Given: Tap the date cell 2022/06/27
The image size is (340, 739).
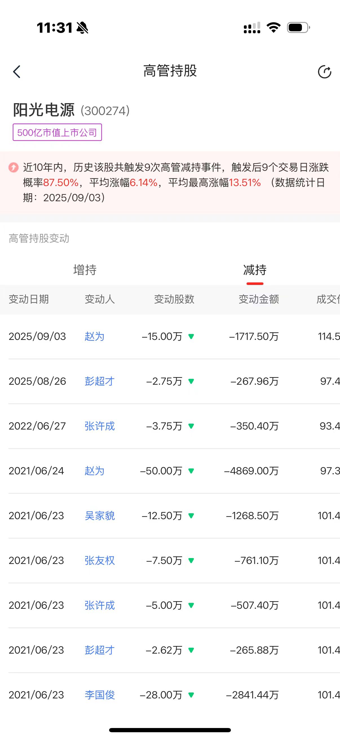Looking at the screenshot, I should [37, 426].
